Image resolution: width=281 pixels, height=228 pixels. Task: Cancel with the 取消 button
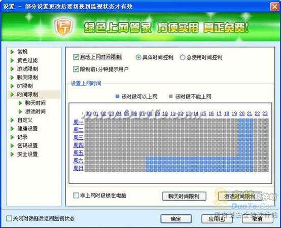click(x=258, y=219)
